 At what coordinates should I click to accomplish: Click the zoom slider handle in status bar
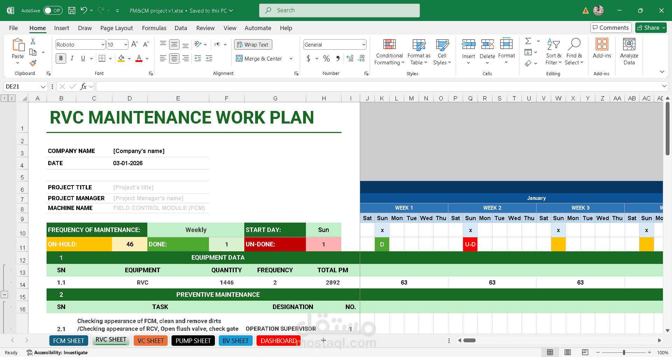(624, 352)
